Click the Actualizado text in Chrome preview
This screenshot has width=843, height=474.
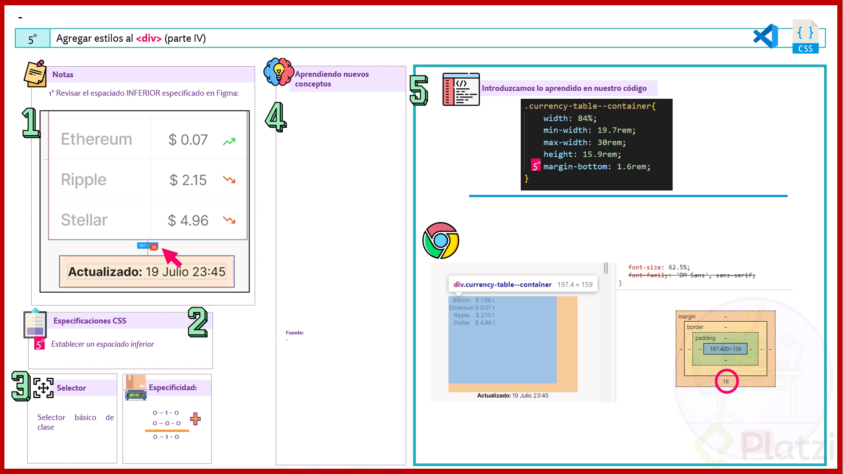[512, 395]
